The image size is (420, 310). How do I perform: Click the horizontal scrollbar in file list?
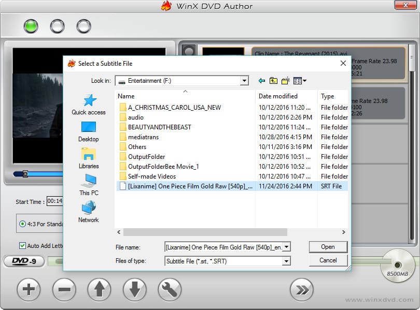205,232
